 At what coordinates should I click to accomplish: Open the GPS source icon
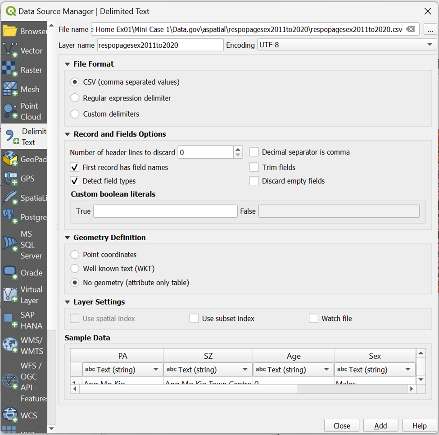(10, 179)
